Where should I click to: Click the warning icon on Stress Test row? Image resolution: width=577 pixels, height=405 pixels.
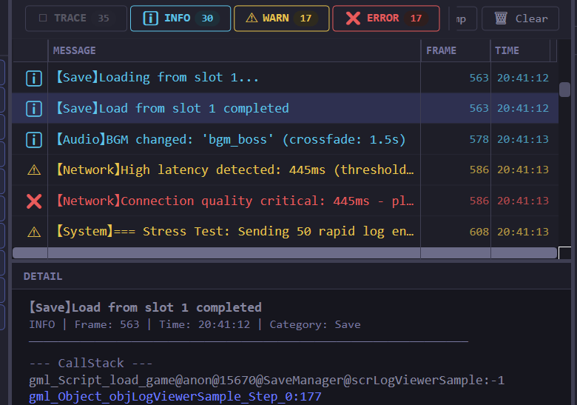pyautogui.click(x=34, y=232)
